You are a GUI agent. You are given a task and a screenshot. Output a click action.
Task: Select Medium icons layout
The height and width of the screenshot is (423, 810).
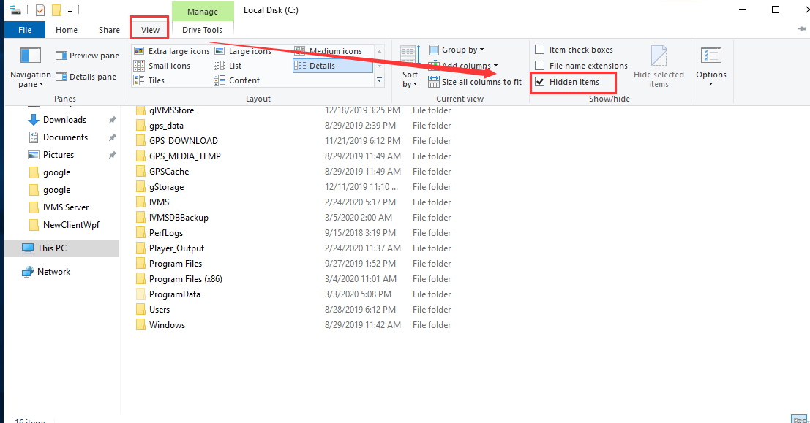tap(329, 51)
